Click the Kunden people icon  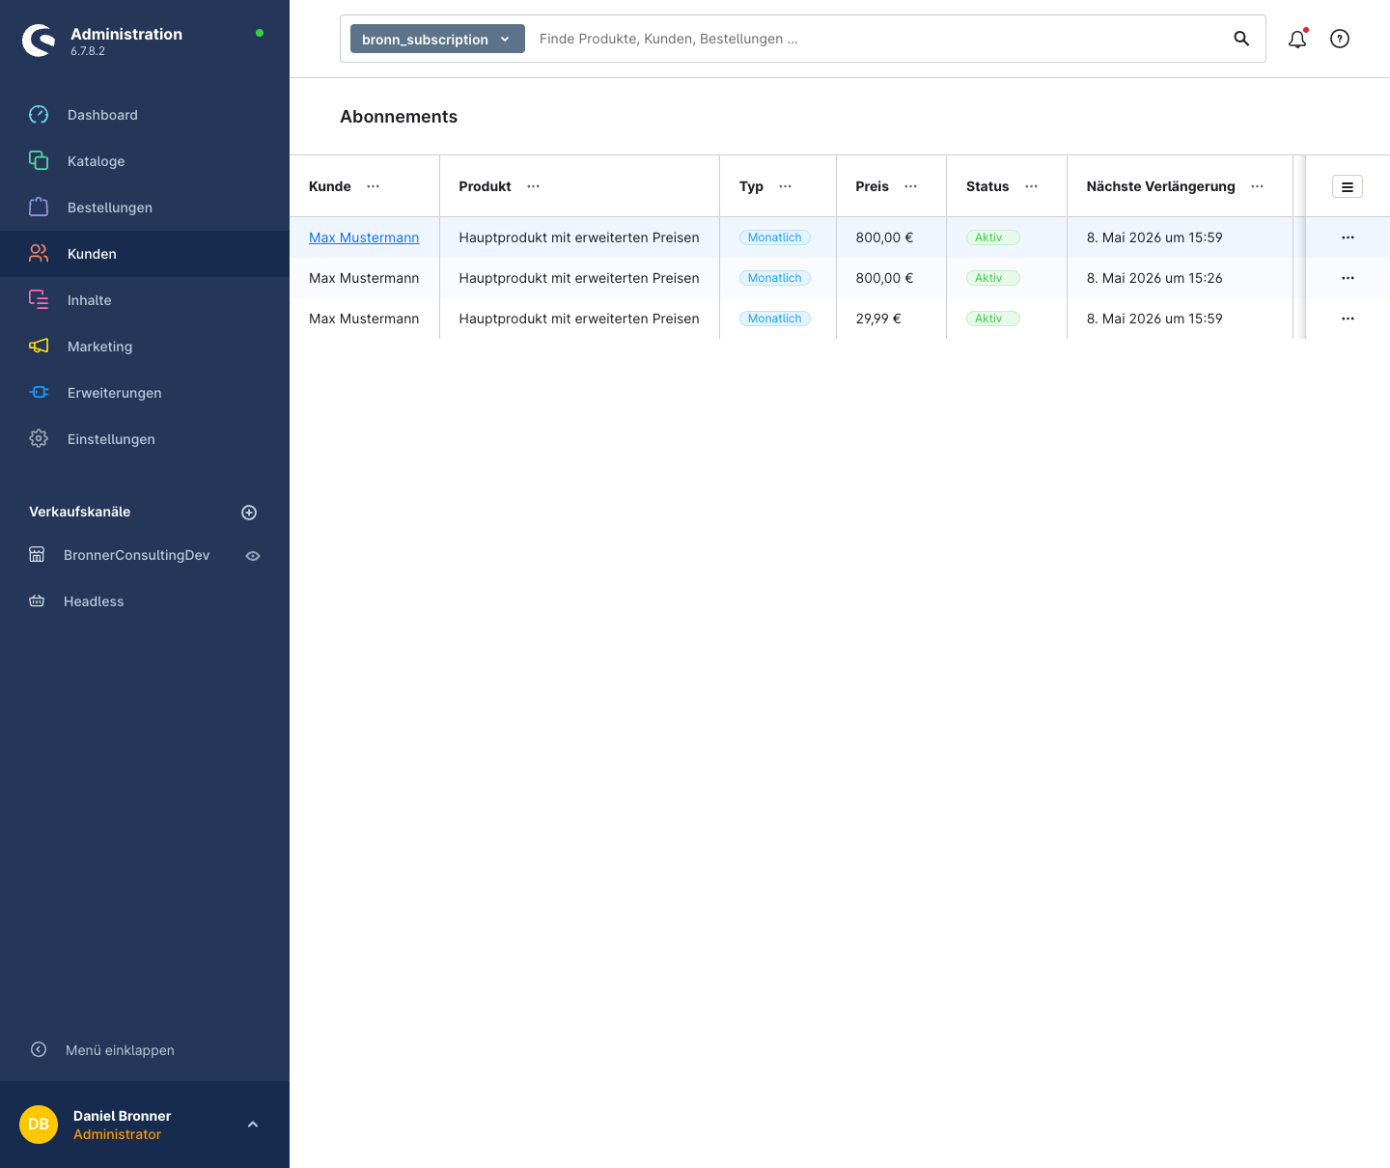point(39,254)
